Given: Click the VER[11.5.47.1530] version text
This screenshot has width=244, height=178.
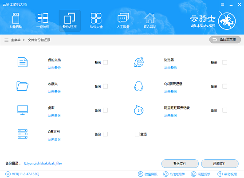Looking at the screenshot, I should click(x=26, y=174).
